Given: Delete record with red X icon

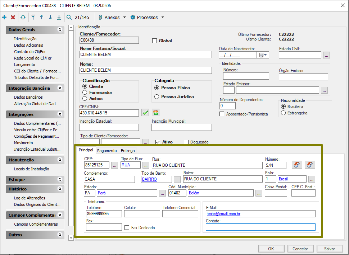Looking at the screenshot, I should click(13, 17).
